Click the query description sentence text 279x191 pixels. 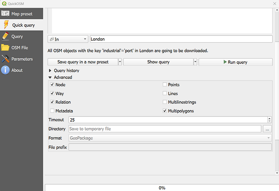tap(128, 51)
